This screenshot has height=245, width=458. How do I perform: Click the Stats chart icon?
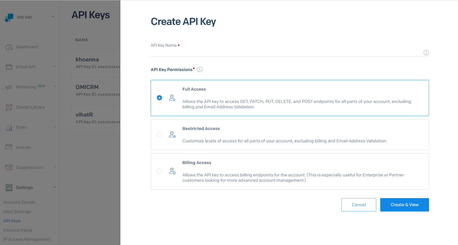tap(9, 127)
